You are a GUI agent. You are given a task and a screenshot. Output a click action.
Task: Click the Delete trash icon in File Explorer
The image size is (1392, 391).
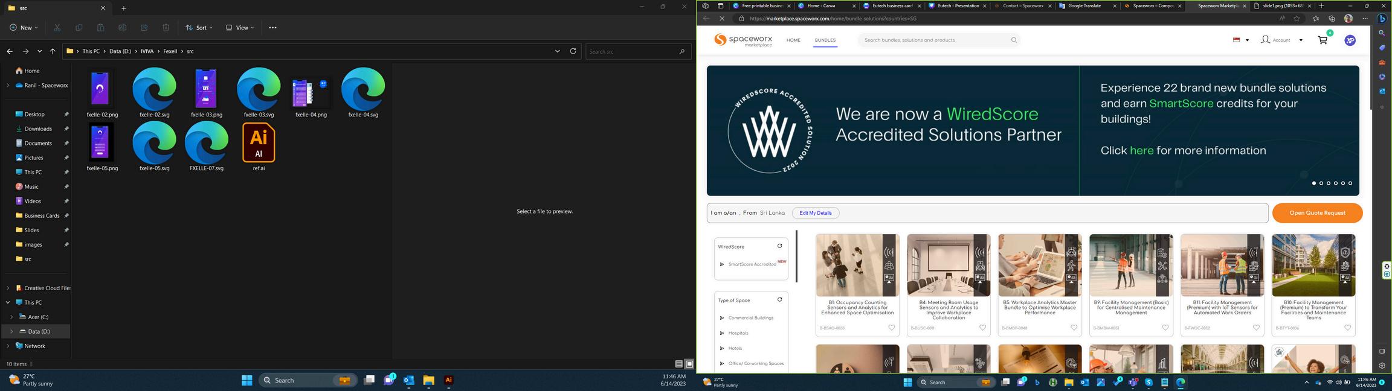pyautogui.click(x=166, y=28)
